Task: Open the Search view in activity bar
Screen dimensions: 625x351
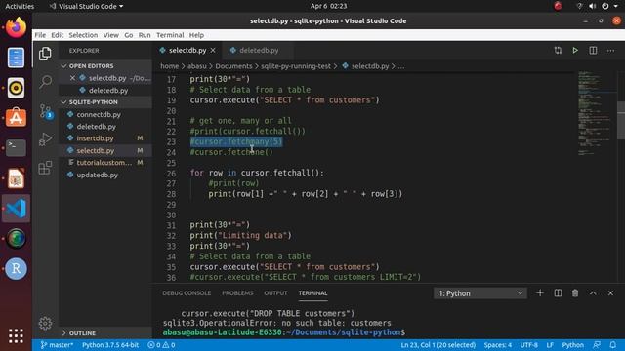Action: pos(45,82)
